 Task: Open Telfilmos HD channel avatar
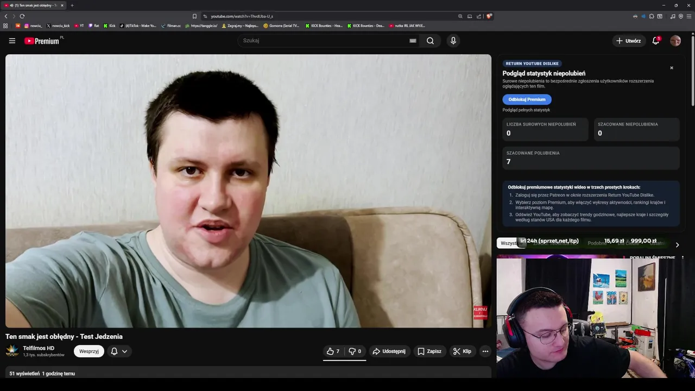(12, 351)
